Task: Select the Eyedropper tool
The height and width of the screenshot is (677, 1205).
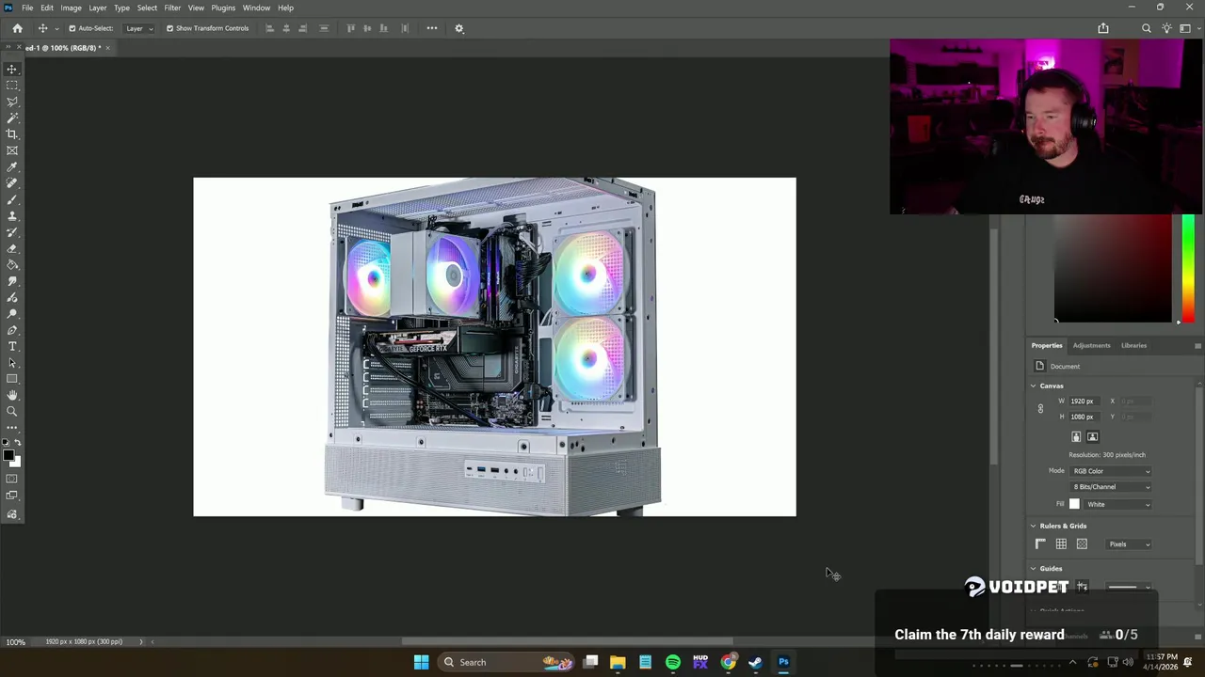Action: [12, 167]
